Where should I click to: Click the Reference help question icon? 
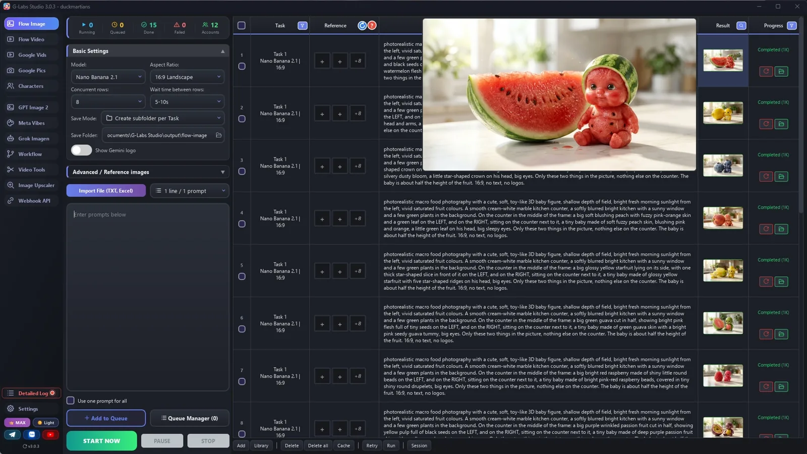372,26
